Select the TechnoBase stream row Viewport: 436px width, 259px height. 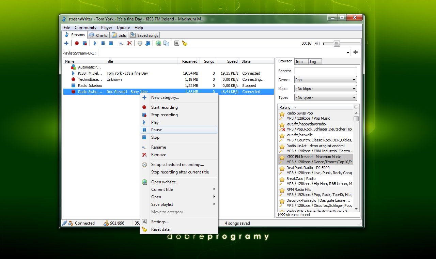point(169,79)
